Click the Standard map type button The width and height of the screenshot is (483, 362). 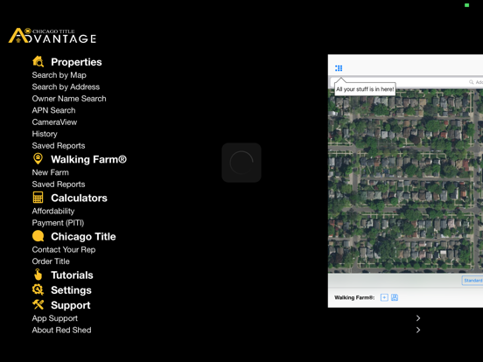point(472,281)
